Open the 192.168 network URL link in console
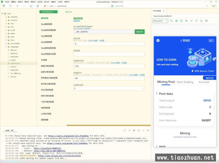Screen dimensions: 219x163 tap(50, 151)
